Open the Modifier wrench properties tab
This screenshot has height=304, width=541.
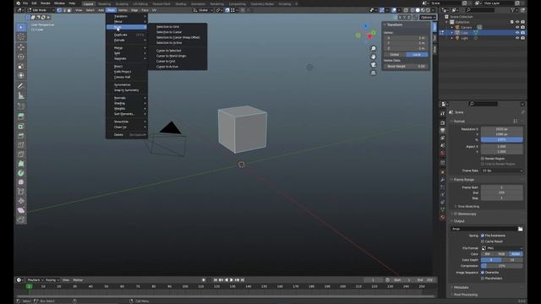(443, 180)
